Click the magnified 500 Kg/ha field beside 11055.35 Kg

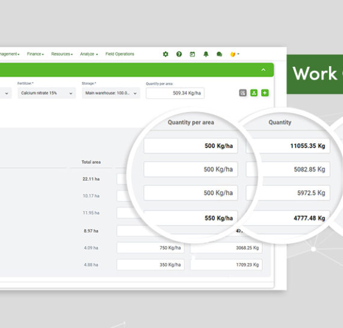tap(191, 146)
